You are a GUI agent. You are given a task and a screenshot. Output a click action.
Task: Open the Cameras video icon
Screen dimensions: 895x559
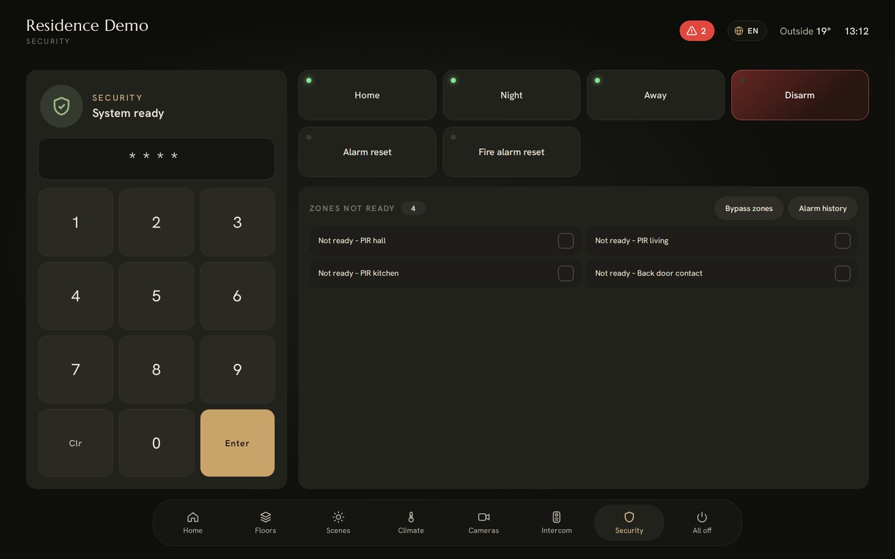(483, 517)
